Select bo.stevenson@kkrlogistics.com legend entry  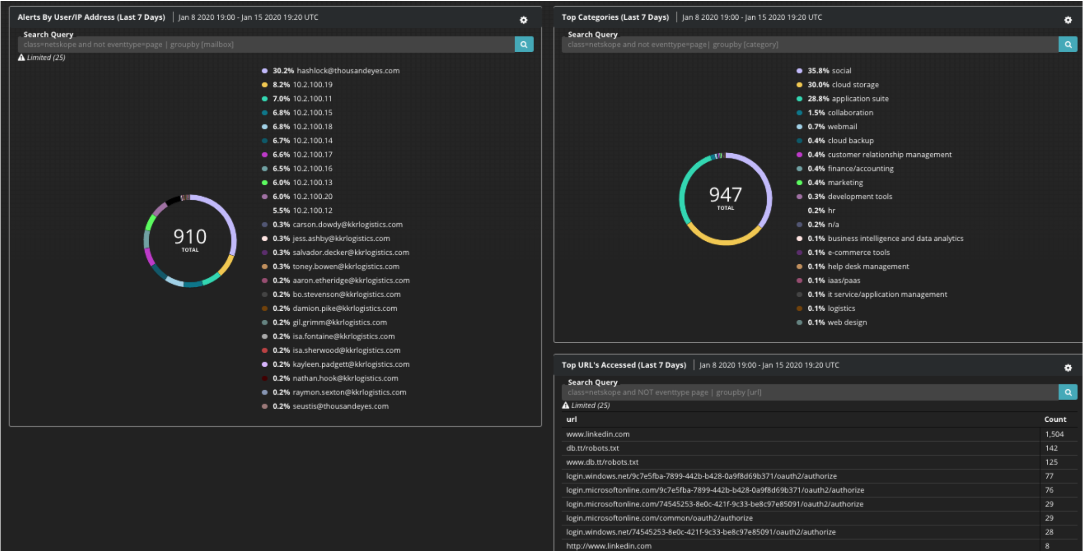tap(331, 294)
